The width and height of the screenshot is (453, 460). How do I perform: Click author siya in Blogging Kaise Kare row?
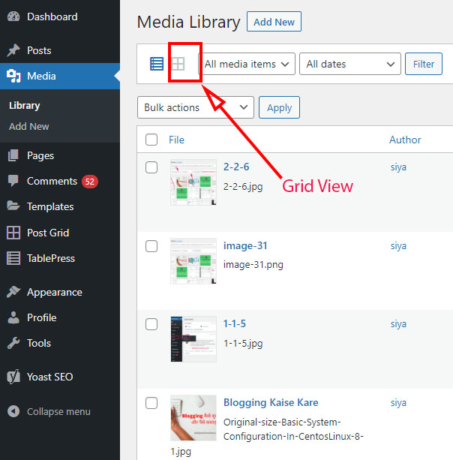point(398,402)
